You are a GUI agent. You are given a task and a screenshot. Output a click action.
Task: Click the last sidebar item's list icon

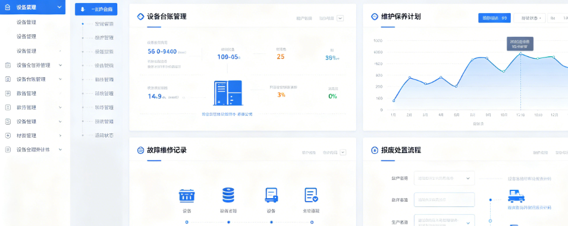click(x=8, y=149)
